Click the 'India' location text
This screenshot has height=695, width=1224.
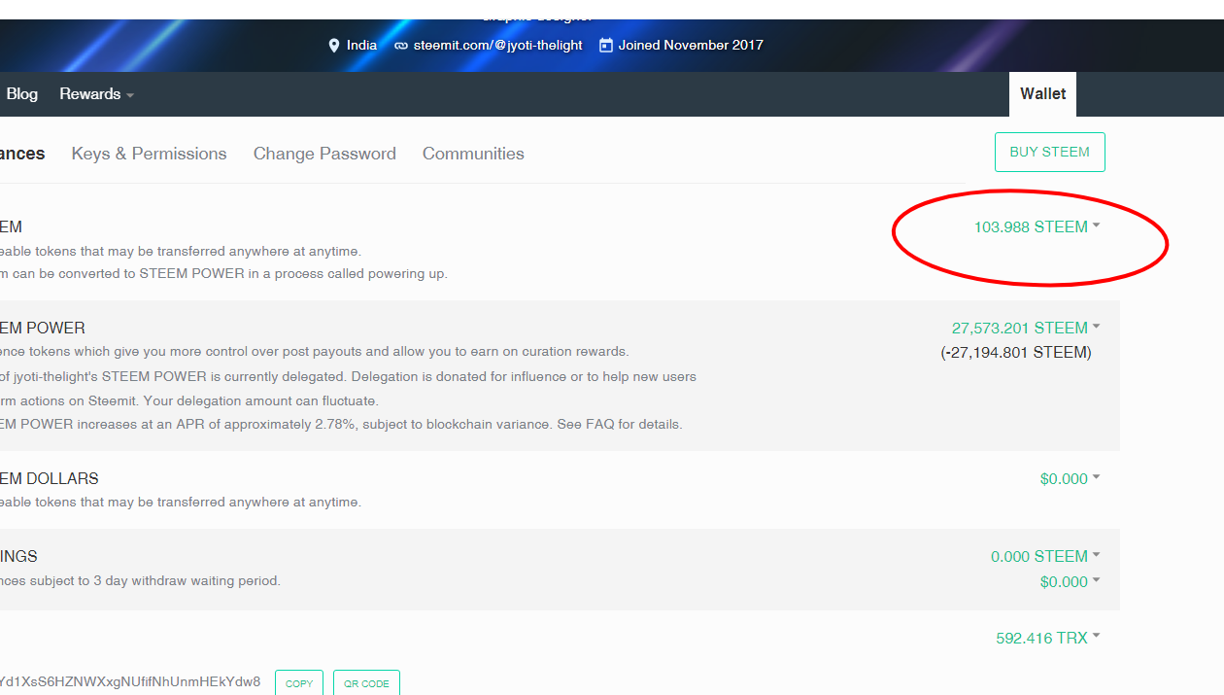pos(361,45)
